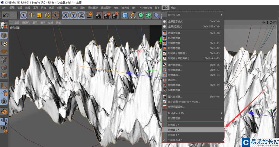Screen dimensions: 279x147
Task: Select checked 小山脉.c4d document entry
Action: tap(193, 140)
